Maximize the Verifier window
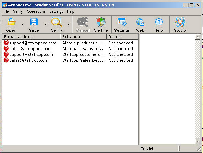Screen dimensions: 203x153 click(x=191, y=5)
